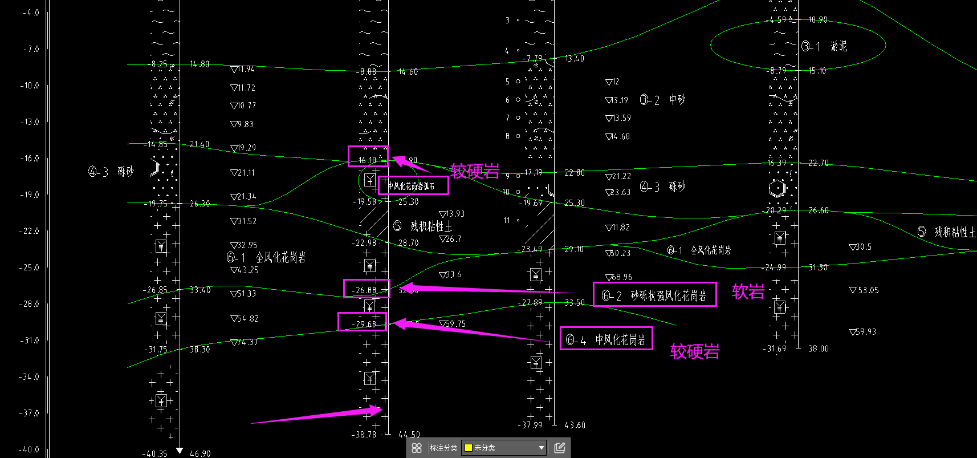Select the value ▽59.93
This screenshot has height=458, width=977.
point(863,331)
